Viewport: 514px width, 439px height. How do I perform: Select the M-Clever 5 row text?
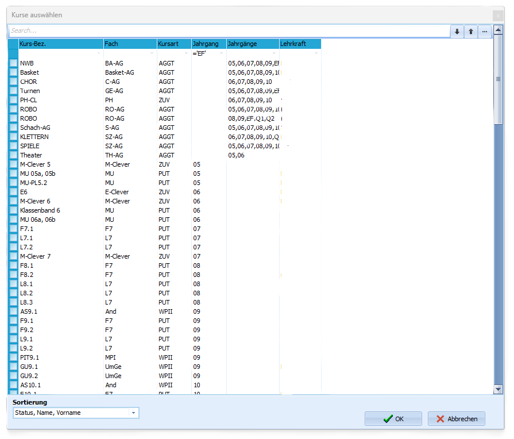[35, 164]
